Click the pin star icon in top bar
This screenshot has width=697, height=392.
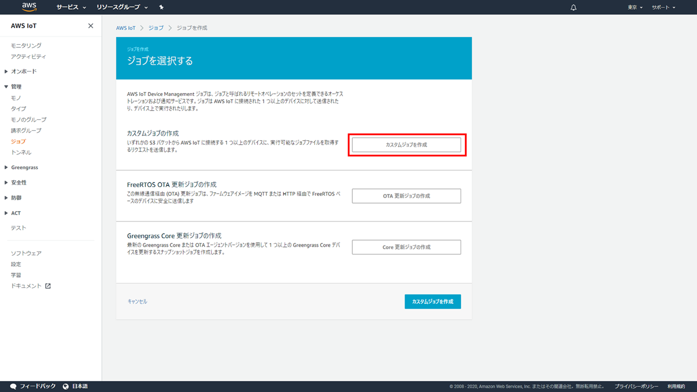[161, 8]
